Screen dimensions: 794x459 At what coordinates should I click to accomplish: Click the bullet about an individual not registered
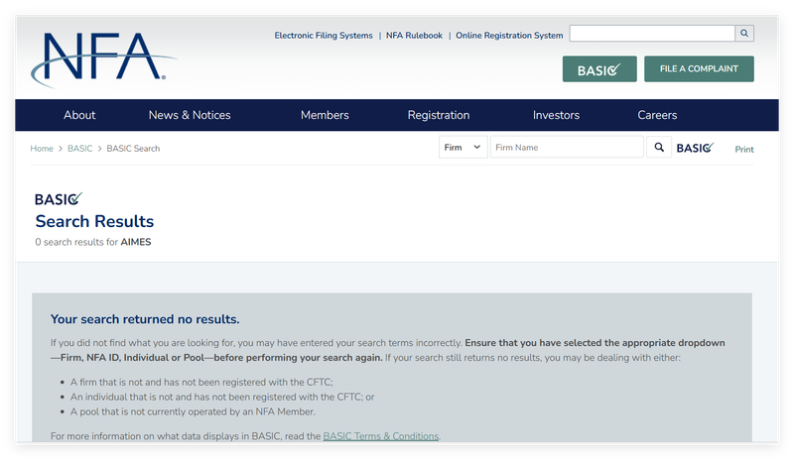(x=222, y=397)
